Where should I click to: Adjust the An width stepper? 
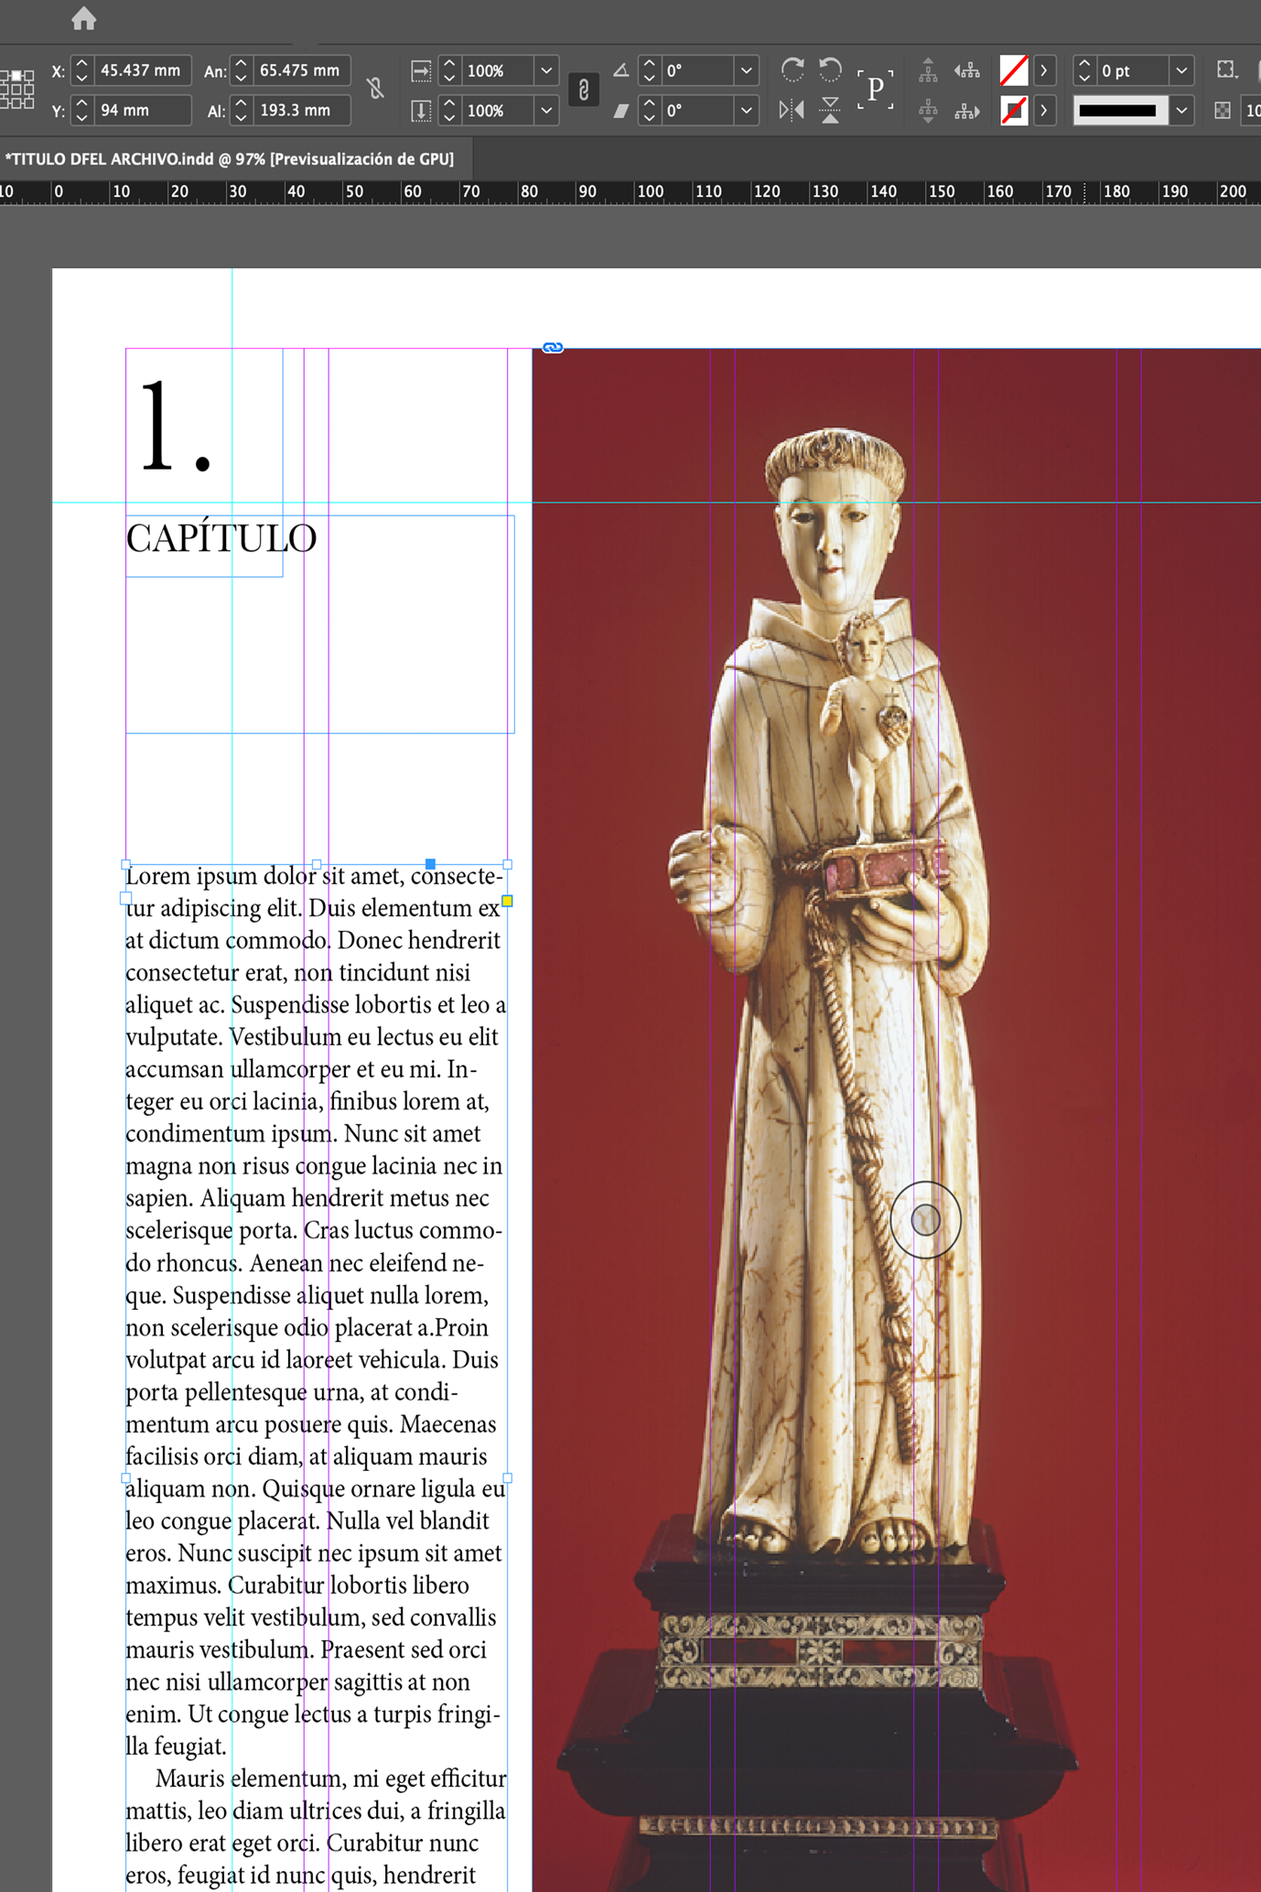click(241, 70)
